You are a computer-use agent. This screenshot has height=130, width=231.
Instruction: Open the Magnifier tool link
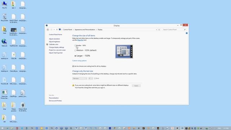coord(80,40)
